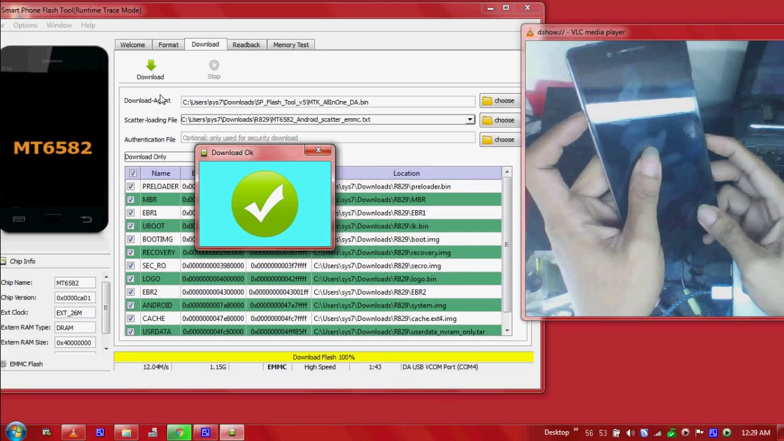Click the Chip Name MT6582 field
The height and width of the screenshot is (441, 784).
click(x=75, y=283)
